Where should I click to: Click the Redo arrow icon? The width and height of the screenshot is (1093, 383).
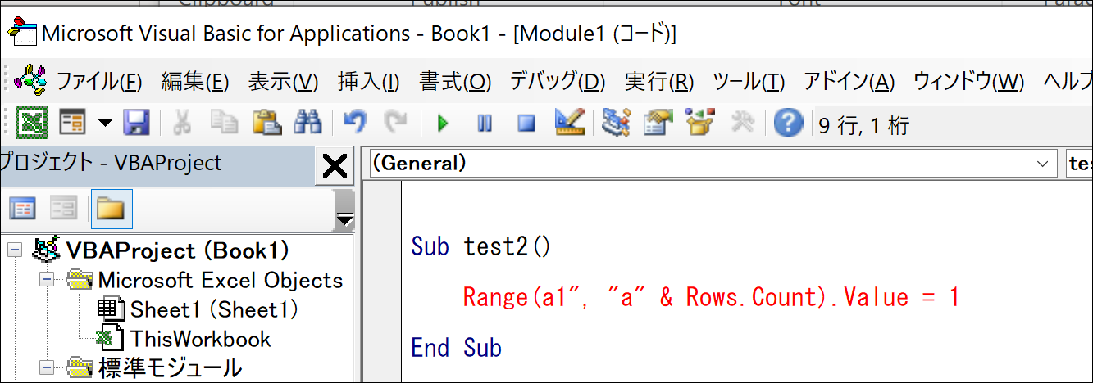(397, 124)
